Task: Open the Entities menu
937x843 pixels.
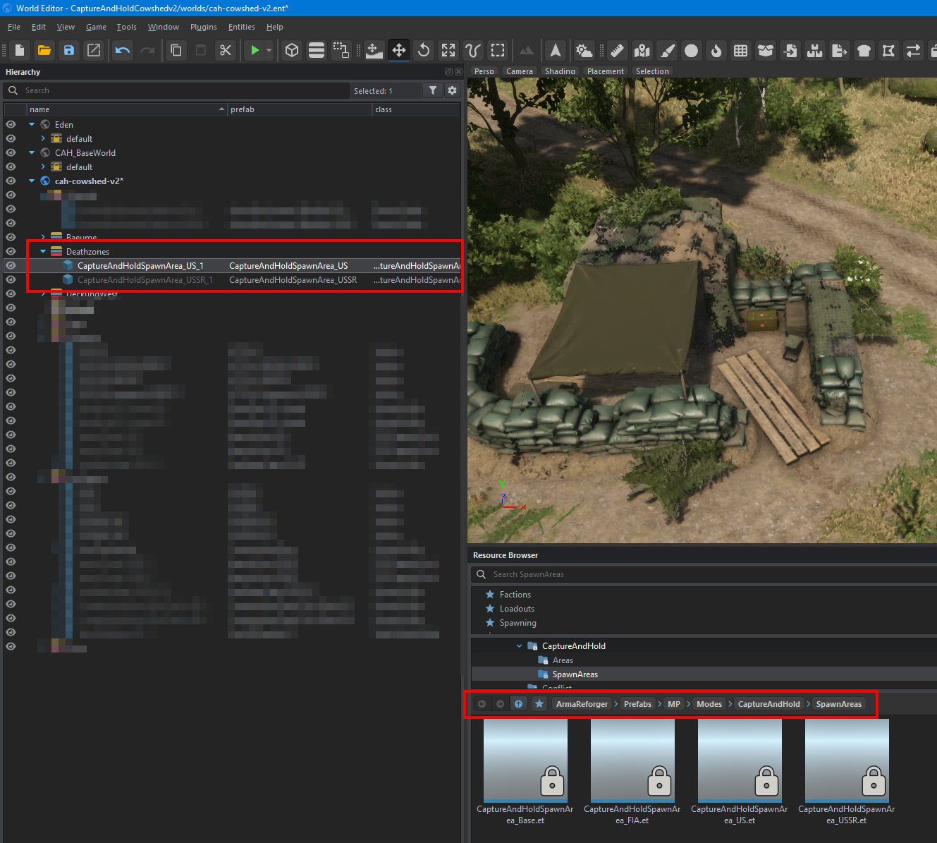Action: [241, 27]
